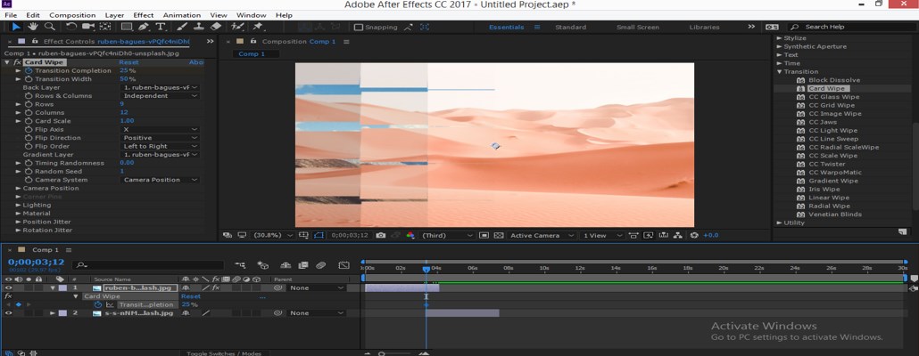Apply the CC Glass Wipe effect
The width and height of the screenshot is (919, 356).
(834, 97)
